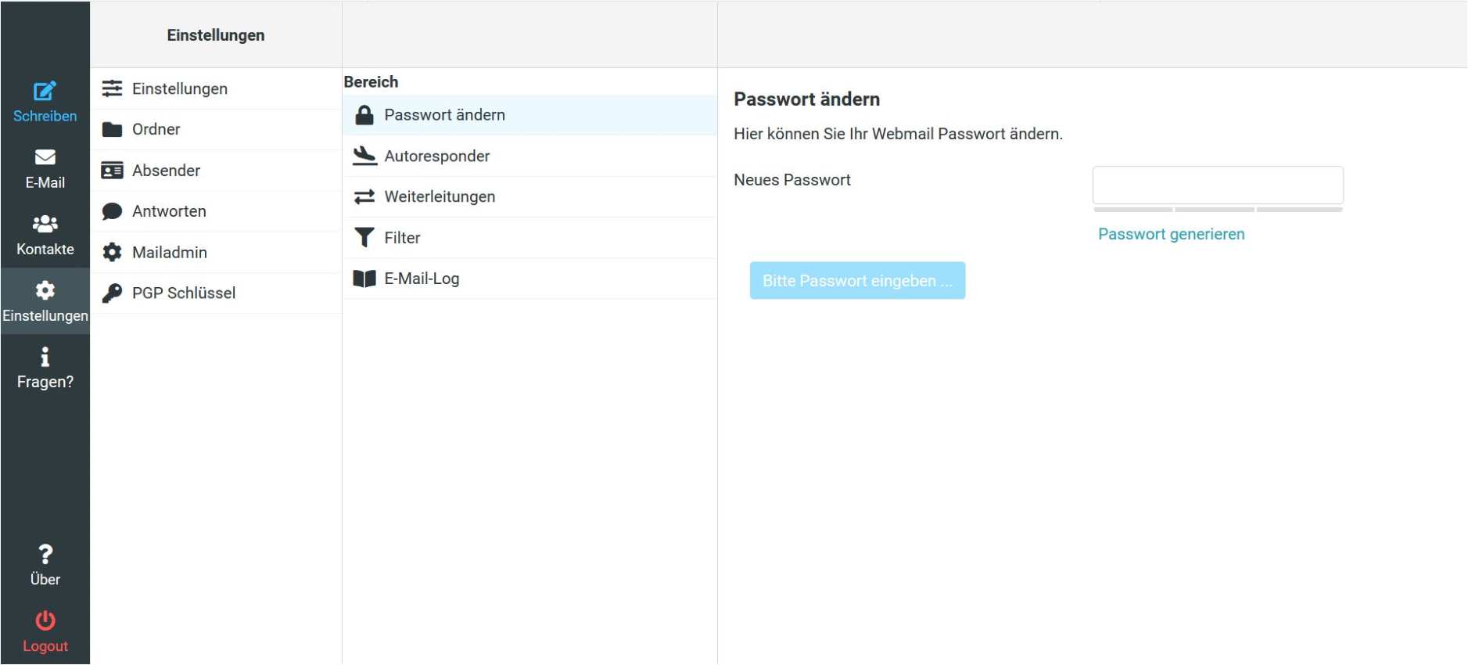
Task: Click the password strength indicator bar
Action: [1217, 210]
